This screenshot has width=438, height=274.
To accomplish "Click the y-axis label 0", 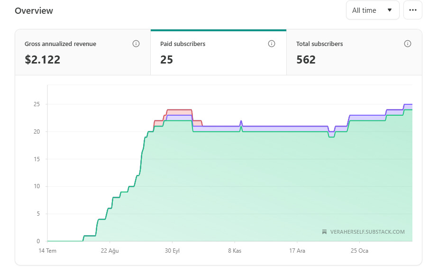I will [x=38, y=241].
